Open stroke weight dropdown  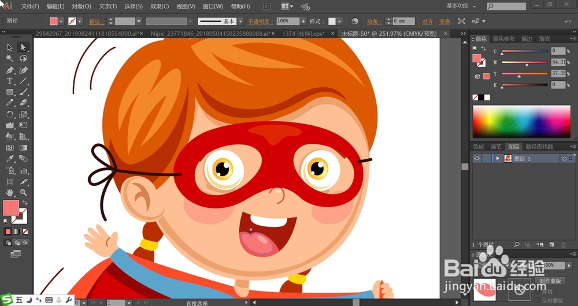click(139, 21)
